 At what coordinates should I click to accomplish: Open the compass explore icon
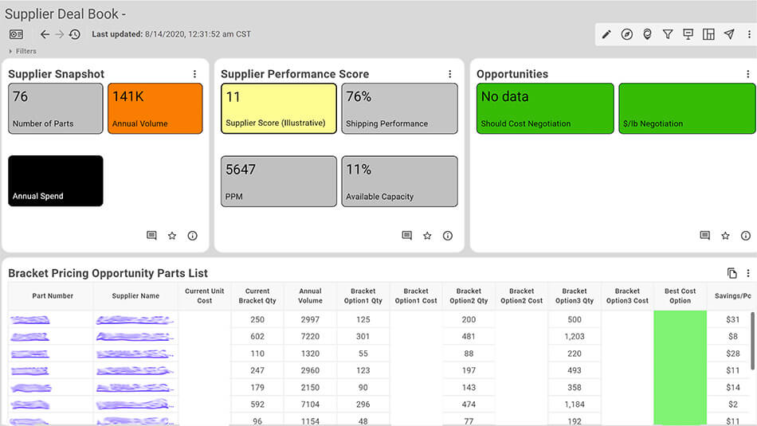coord(626,34)
